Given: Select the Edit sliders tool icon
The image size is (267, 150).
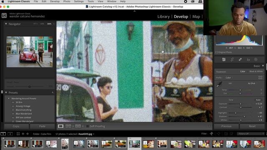Looking at the screenshot, I should [x=224, y=59].
